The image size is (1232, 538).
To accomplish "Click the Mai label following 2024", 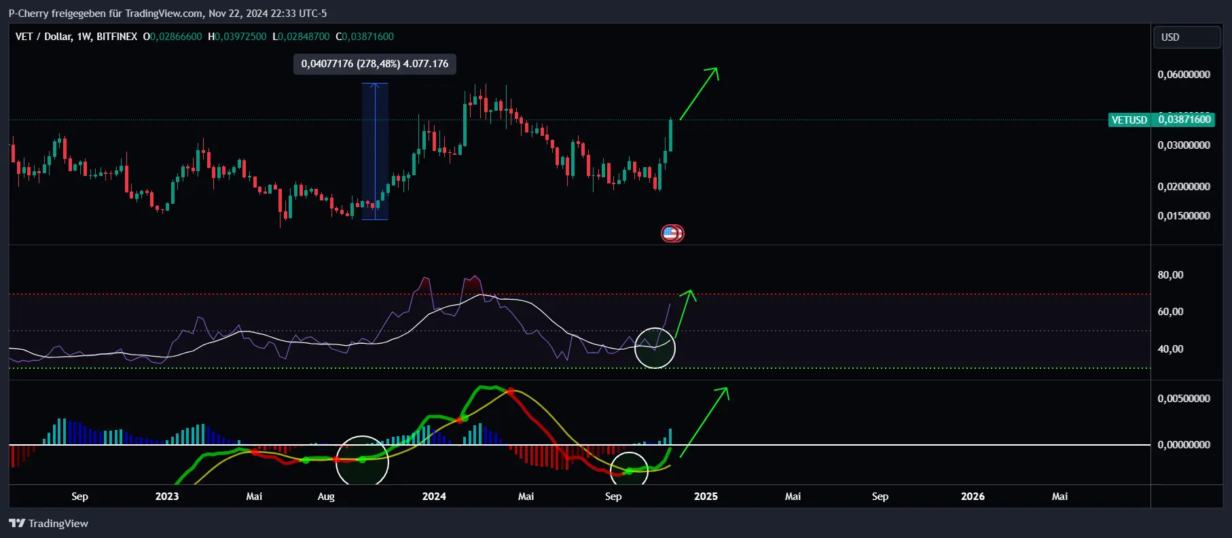I will pos(526,497).
